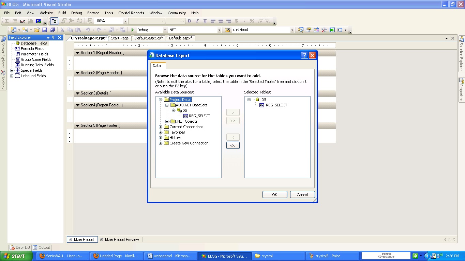Expand Unbound Fields in Field Explorer
This screenshot has width=465, height=261.
[x=12, y=76]
